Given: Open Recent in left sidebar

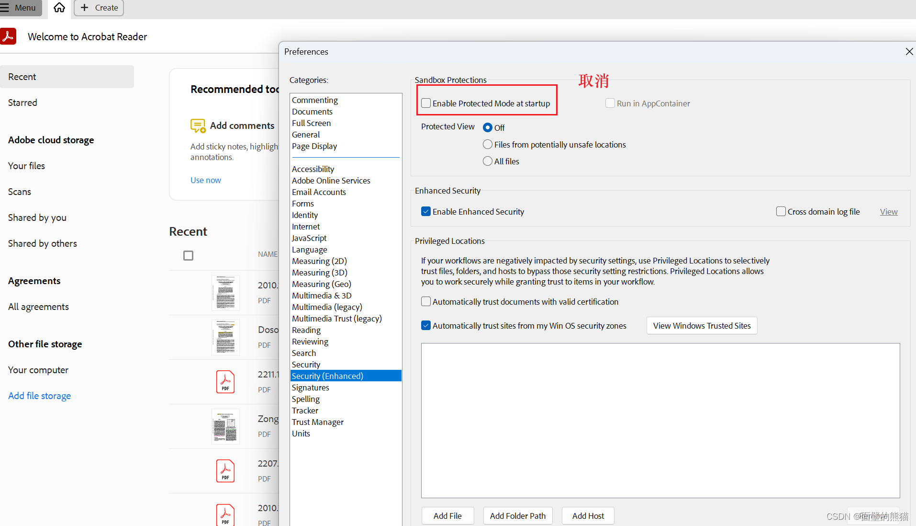Looking at the screenshot, I should coord(67,77).
